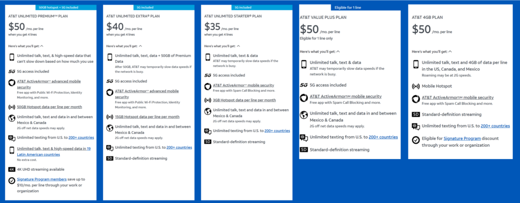
Task: Click the ActiveArmor shield icon in the 4GB plan
Action: [416, 99]
